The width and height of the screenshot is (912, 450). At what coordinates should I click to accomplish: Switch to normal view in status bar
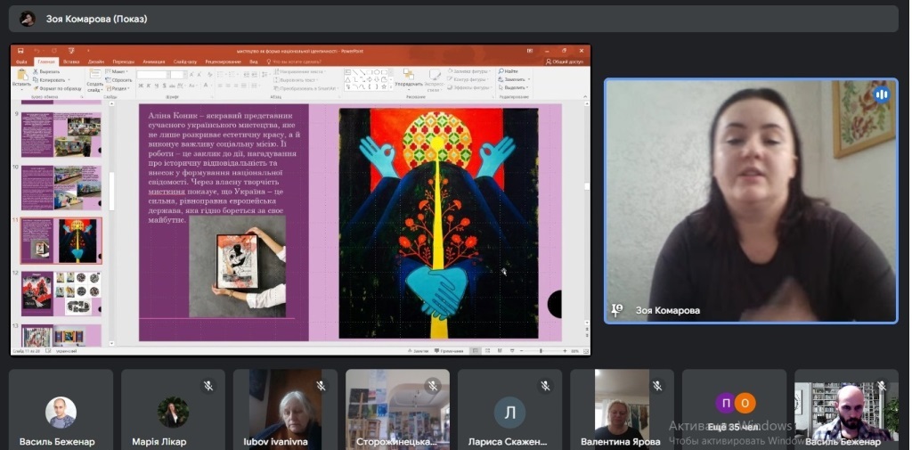tap(476, 351)
